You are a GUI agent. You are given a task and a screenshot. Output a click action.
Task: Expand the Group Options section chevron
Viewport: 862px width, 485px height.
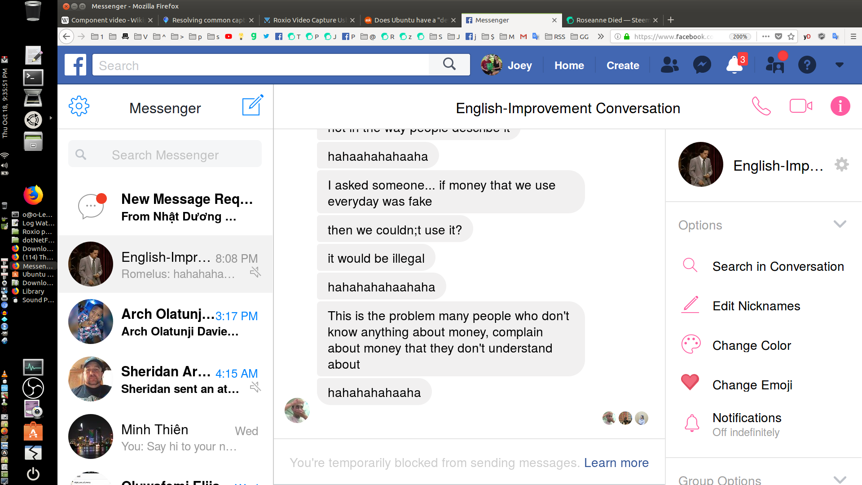(x=840, y=479)
